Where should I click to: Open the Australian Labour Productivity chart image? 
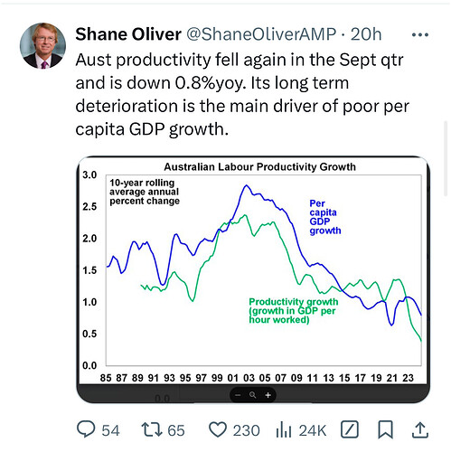(253, 271)
